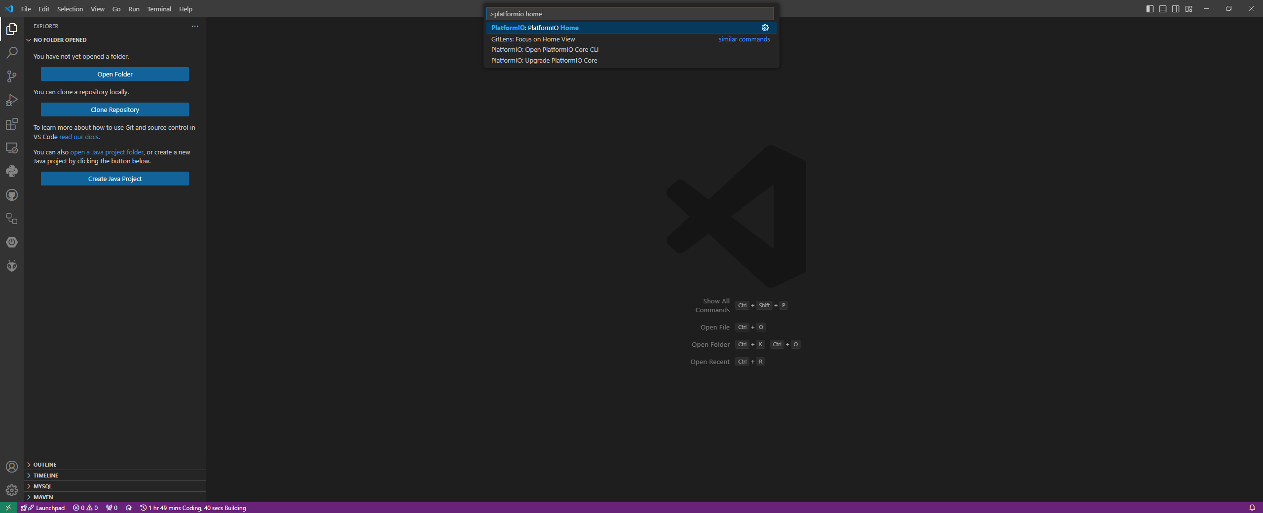Image resolution: width=1263 pixels, height=513 pixels.
Task: Click the Create Java Project button
Action: [115, 179]
